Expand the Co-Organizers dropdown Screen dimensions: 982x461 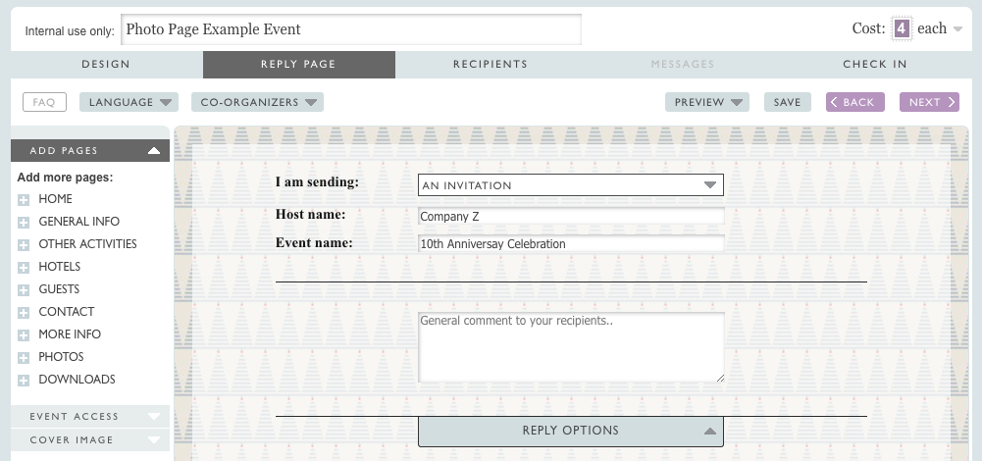(257, 102)
